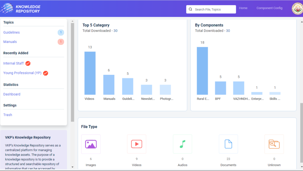Click the Rural E... bar in By Components
The height and width of the screenshot is (171, 303).
click(x=202, y=71)
